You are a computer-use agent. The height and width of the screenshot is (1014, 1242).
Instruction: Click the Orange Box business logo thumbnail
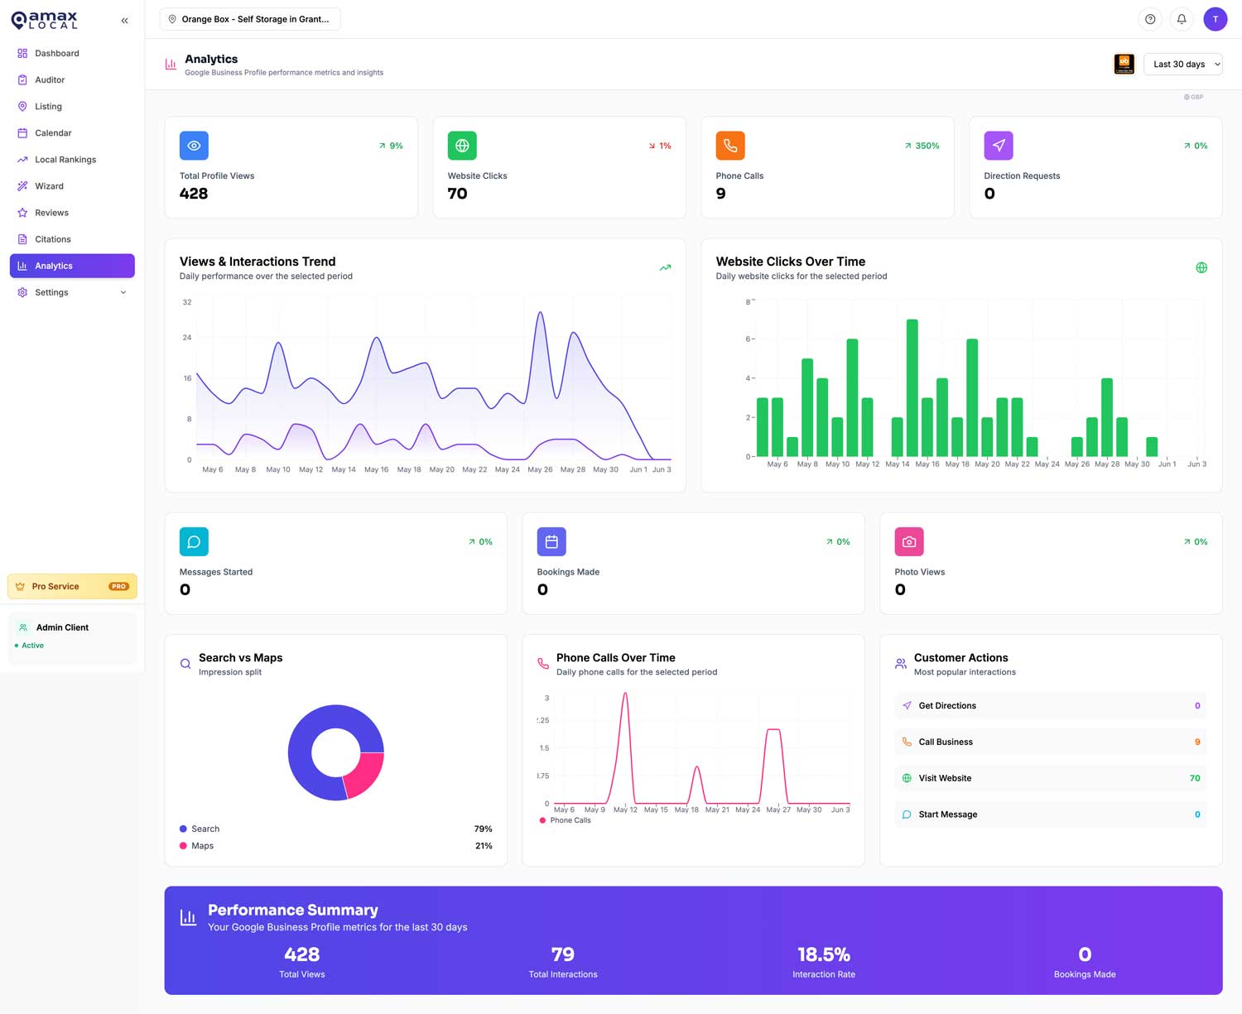1124,64
